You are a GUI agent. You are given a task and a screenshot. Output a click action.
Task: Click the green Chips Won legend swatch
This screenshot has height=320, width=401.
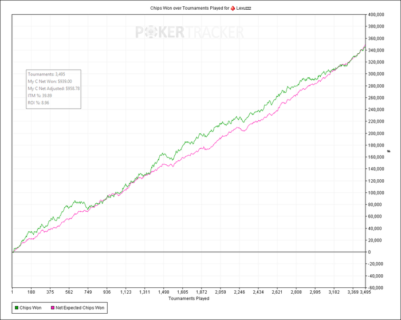pyautogui.click(x=17, y=308)
